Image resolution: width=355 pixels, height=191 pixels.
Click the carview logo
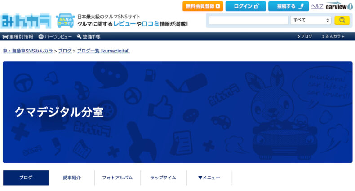[339, 6]
